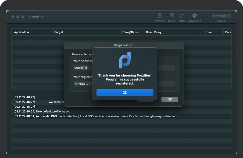Open the Rules toolbar icon
243x158 pixels.
(x=171, y=18)
